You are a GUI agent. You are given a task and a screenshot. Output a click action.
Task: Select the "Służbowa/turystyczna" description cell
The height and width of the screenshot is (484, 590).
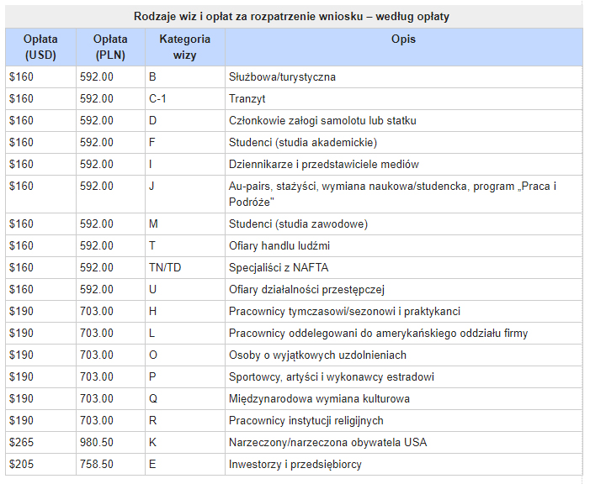(403, 77)
